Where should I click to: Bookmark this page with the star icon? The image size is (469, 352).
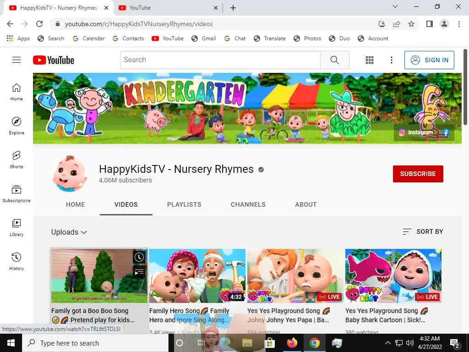pyautogui.click(x=411, y=24)
